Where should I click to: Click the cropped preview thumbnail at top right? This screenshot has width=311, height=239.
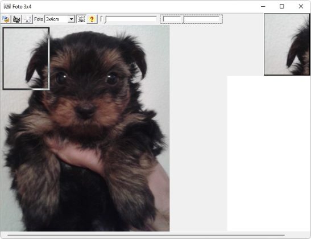[287, 44]
